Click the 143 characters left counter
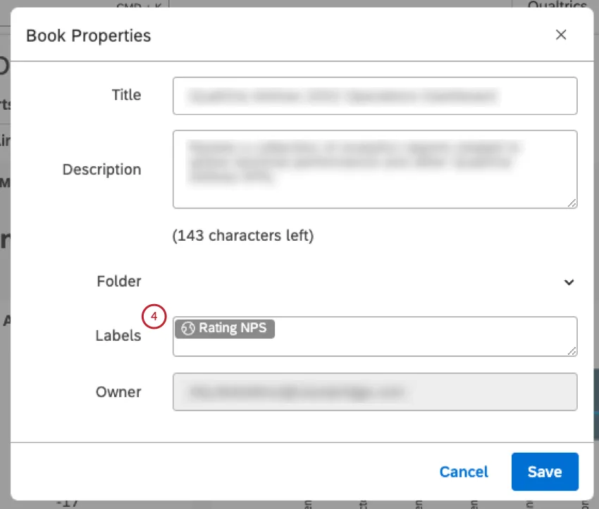Screen dimensions: 599x509 243,236
